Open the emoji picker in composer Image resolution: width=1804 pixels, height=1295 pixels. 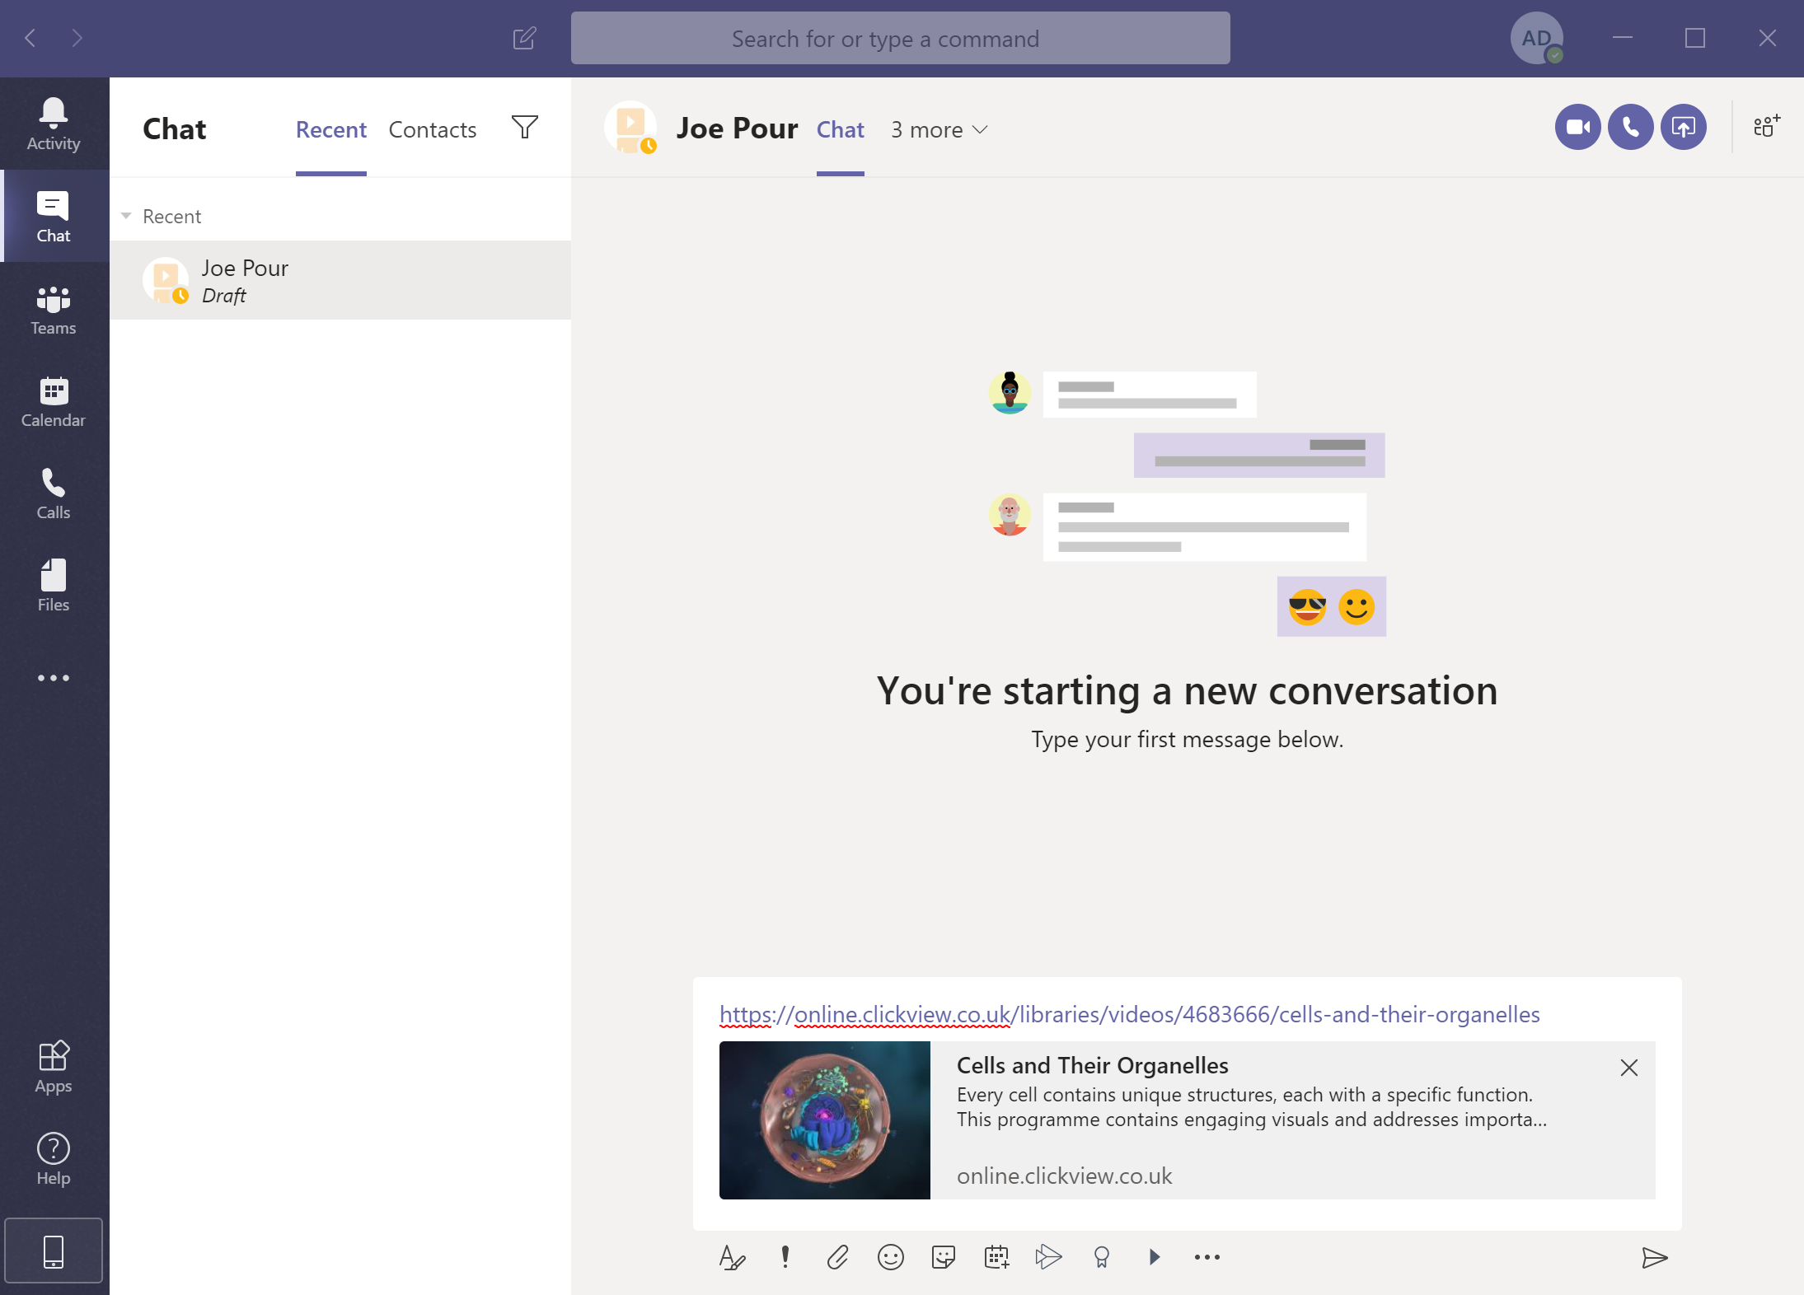click(x=891, y=1257)
